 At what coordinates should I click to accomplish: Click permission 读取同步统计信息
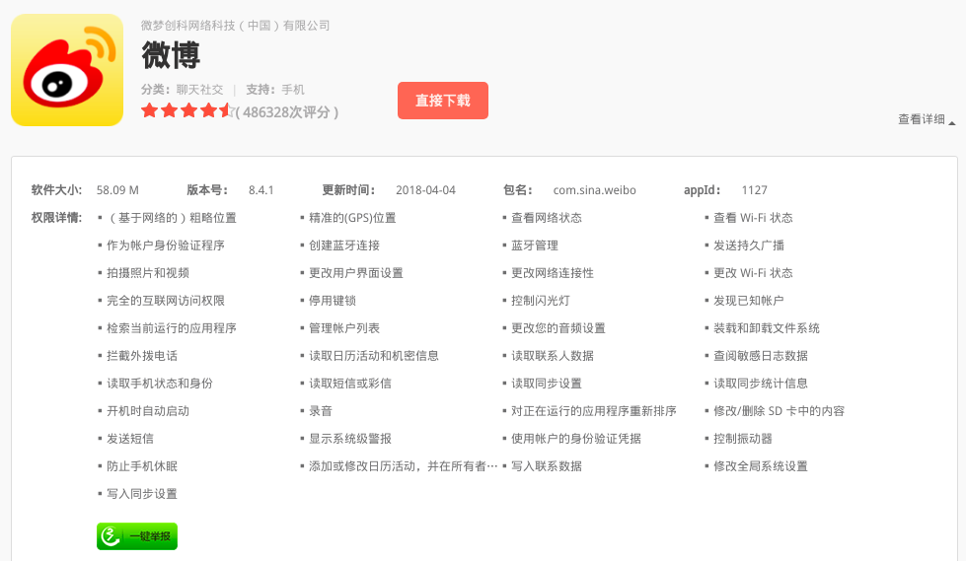[760, 385]
